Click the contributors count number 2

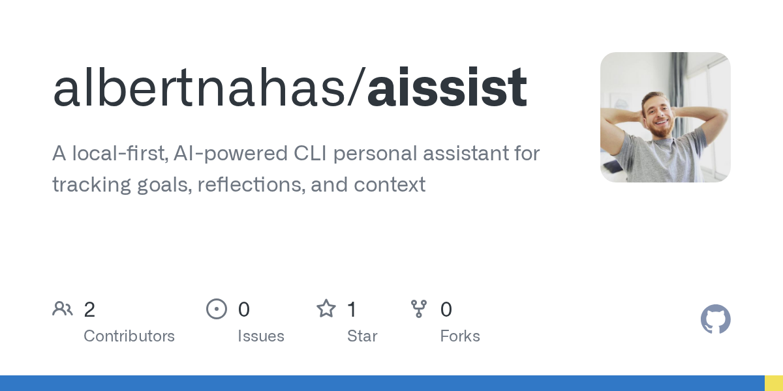coord(89,310)
